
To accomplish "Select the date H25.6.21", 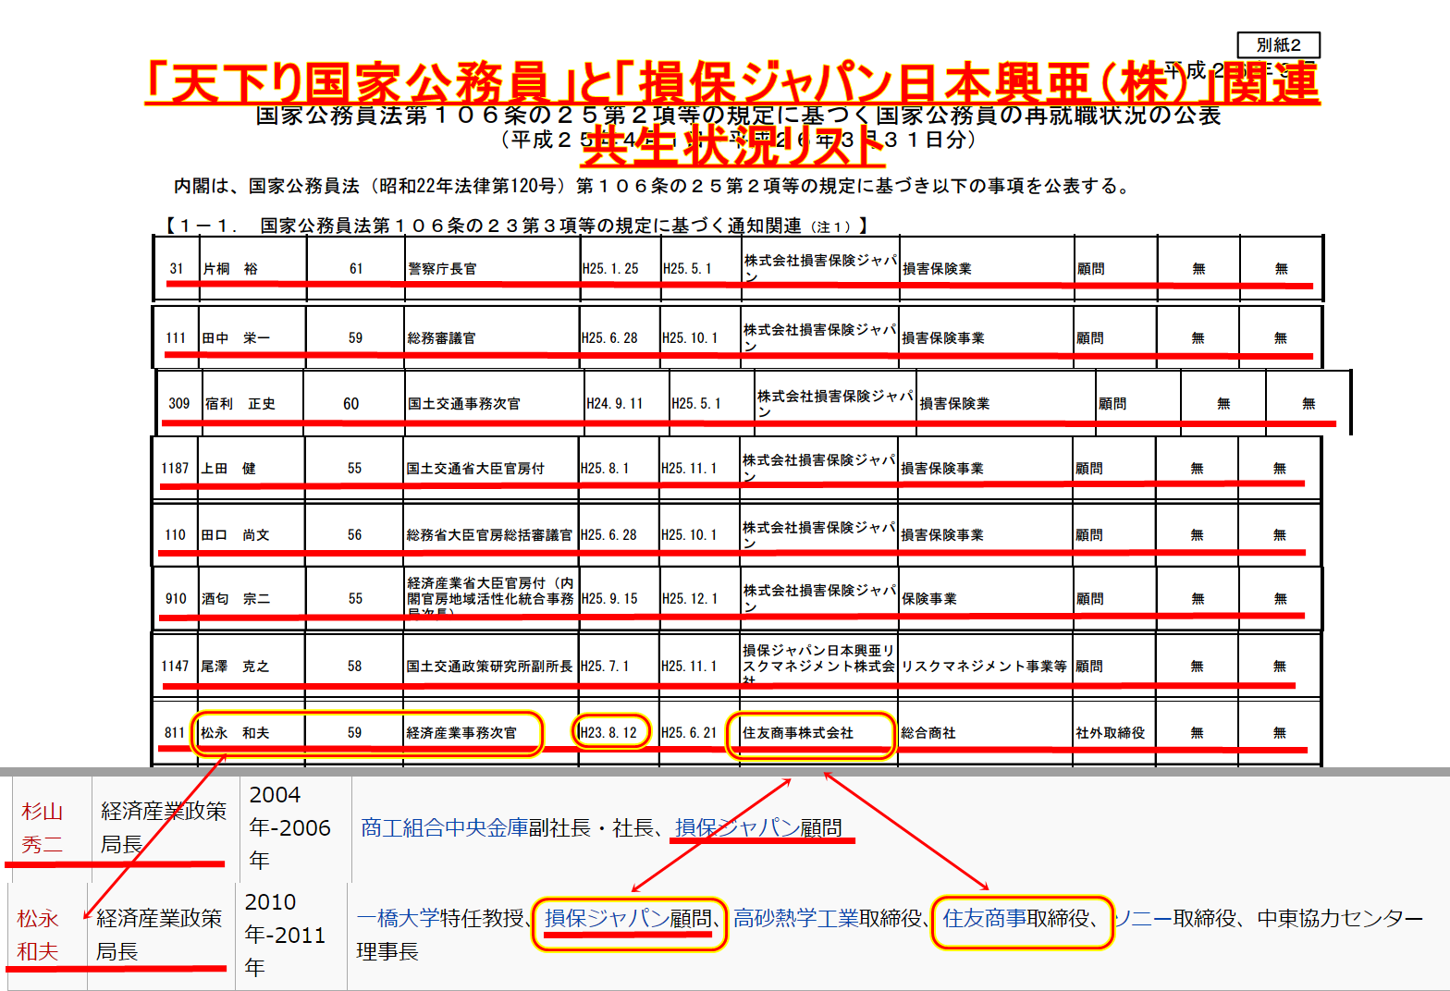I will point(689,733).
